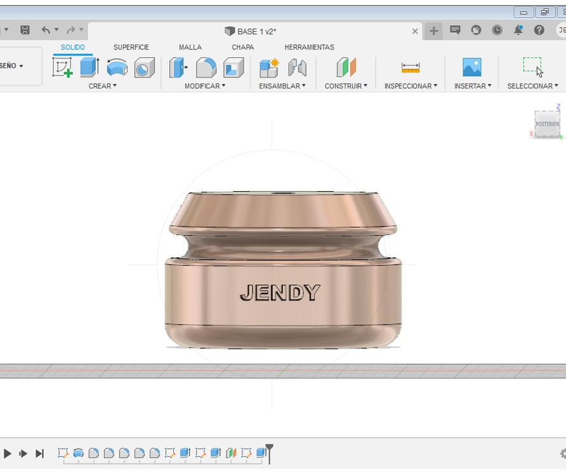Choose the Revolve tool icon
The height and width of the screenshot is (474, 566).
tap(117, 67)
